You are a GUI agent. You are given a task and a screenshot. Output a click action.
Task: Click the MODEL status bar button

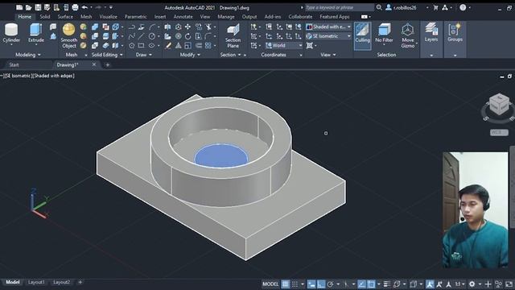270,284
